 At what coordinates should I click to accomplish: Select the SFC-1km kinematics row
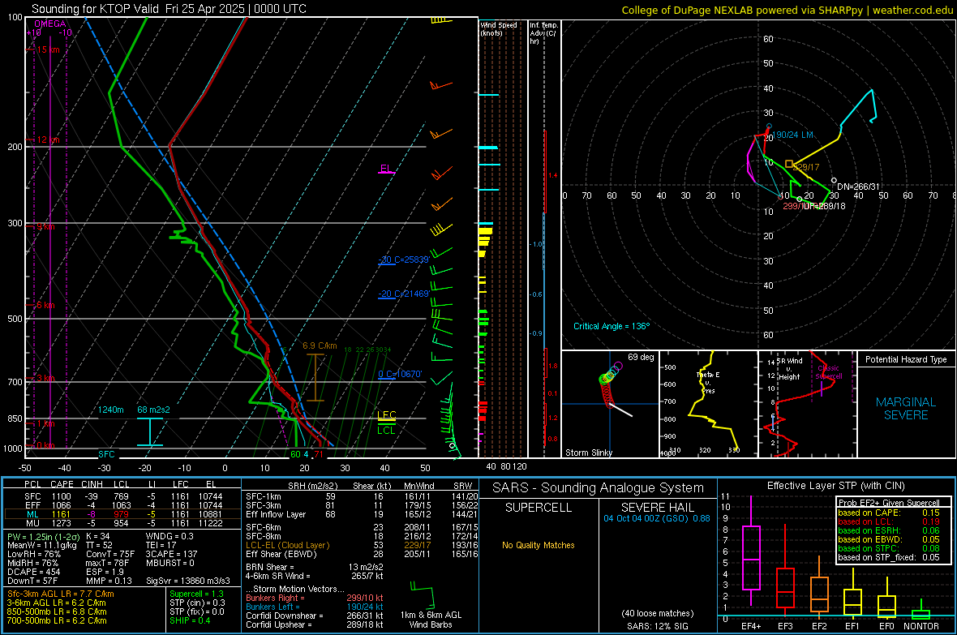pyautogui.click(x=362, y=496)
